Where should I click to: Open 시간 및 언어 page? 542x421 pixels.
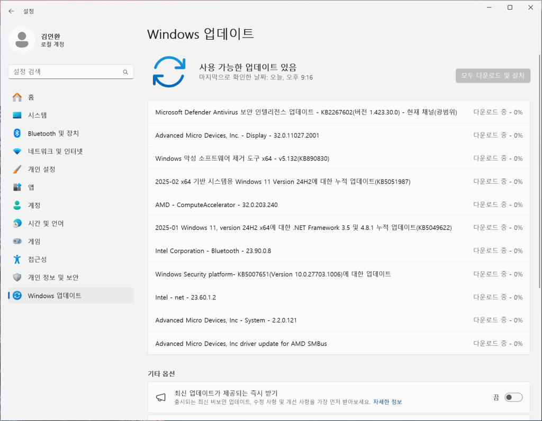pos(71,223)
